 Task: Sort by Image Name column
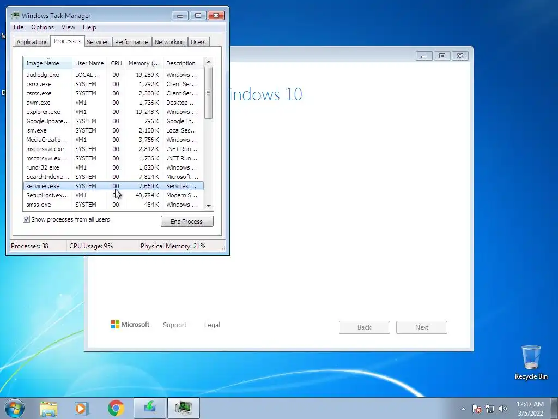point(48,63)
